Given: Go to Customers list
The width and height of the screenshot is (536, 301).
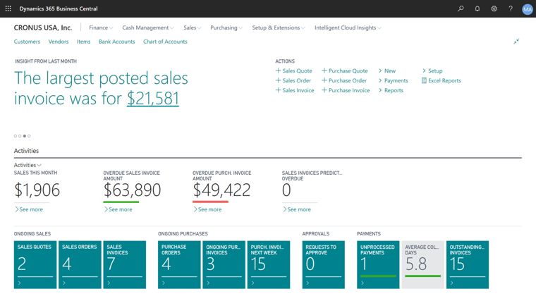Looking at the screenshot, I should (27, 42).
